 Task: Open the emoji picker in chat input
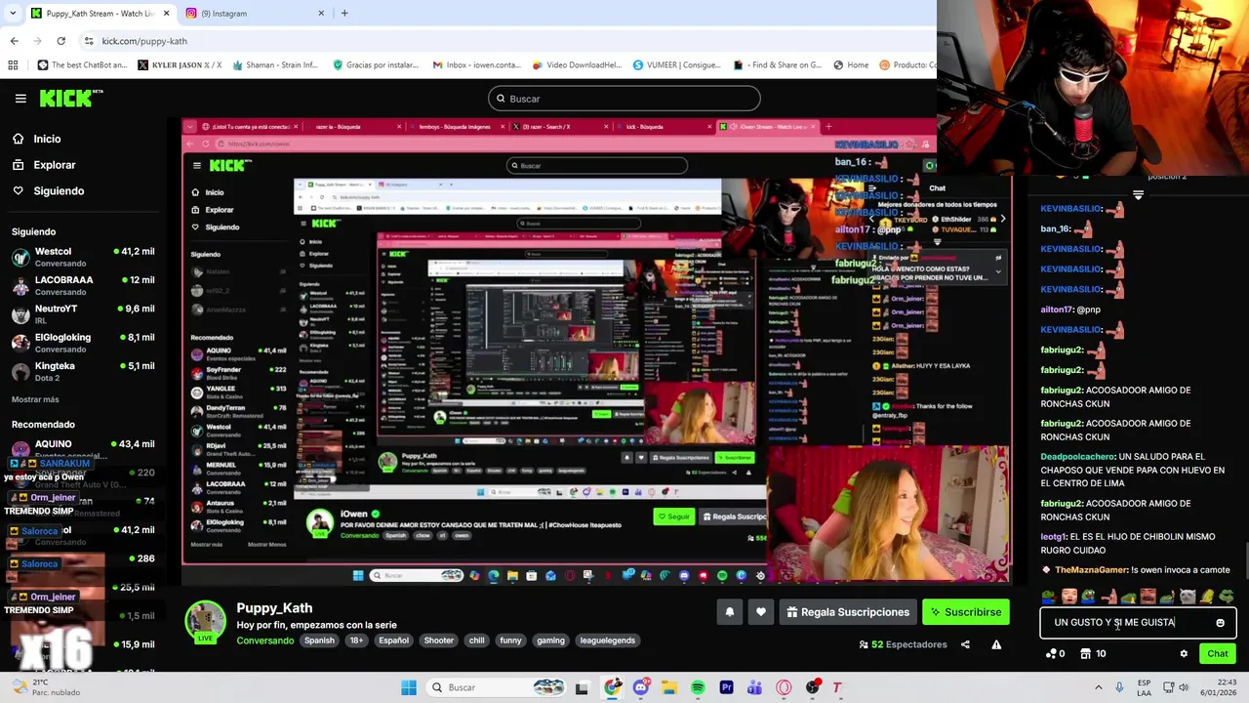click(x=1220, y=623)
